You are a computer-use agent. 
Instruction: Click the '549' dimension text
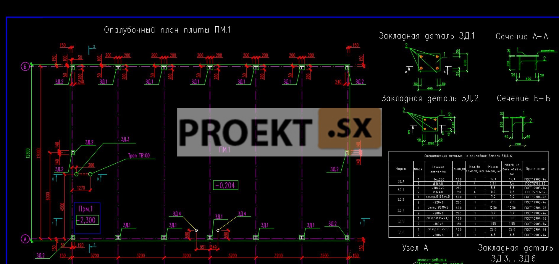coord(213,247)
